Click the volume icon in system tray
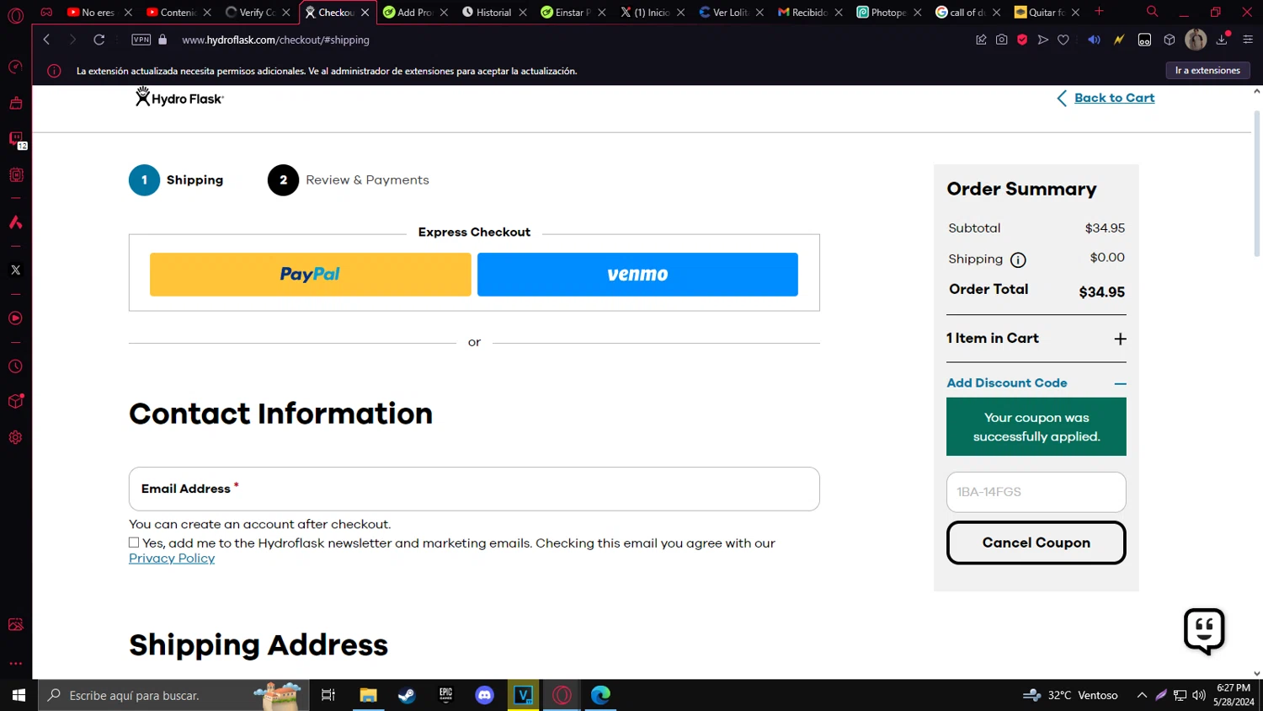Viewport: 1263px width, 711px height. pos(1199,696)
